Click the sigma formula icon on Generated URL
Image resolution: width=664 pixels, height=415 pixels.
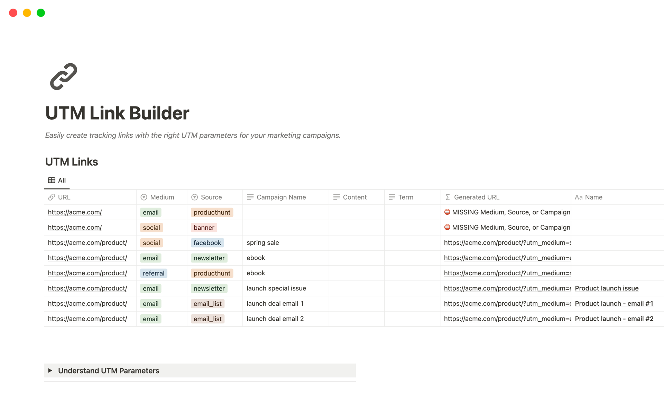pos(448,197)
